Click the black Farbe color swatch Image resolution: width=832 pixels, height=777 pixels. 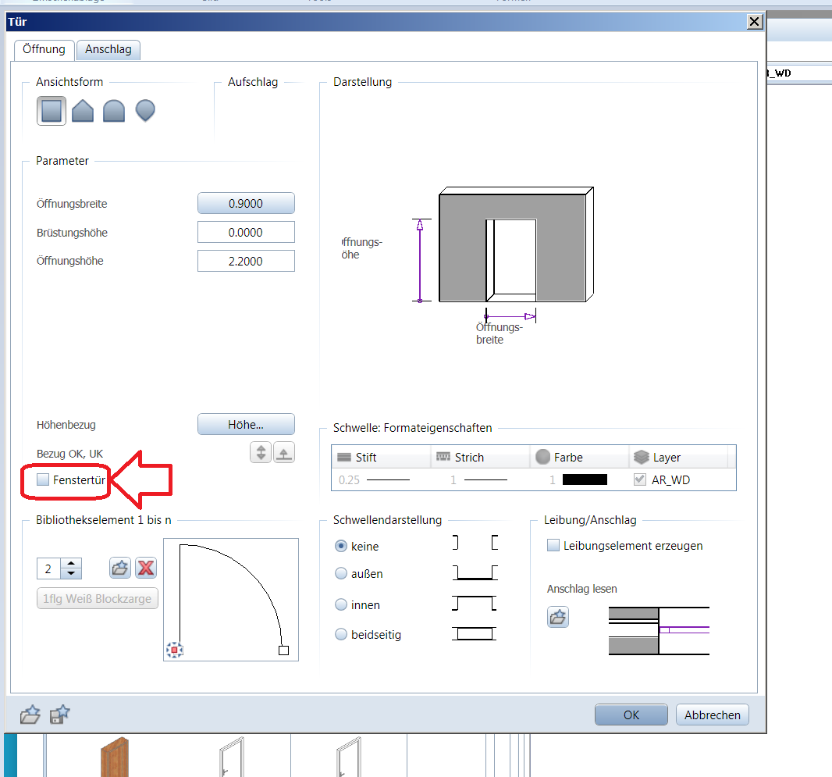click(584, 480)
